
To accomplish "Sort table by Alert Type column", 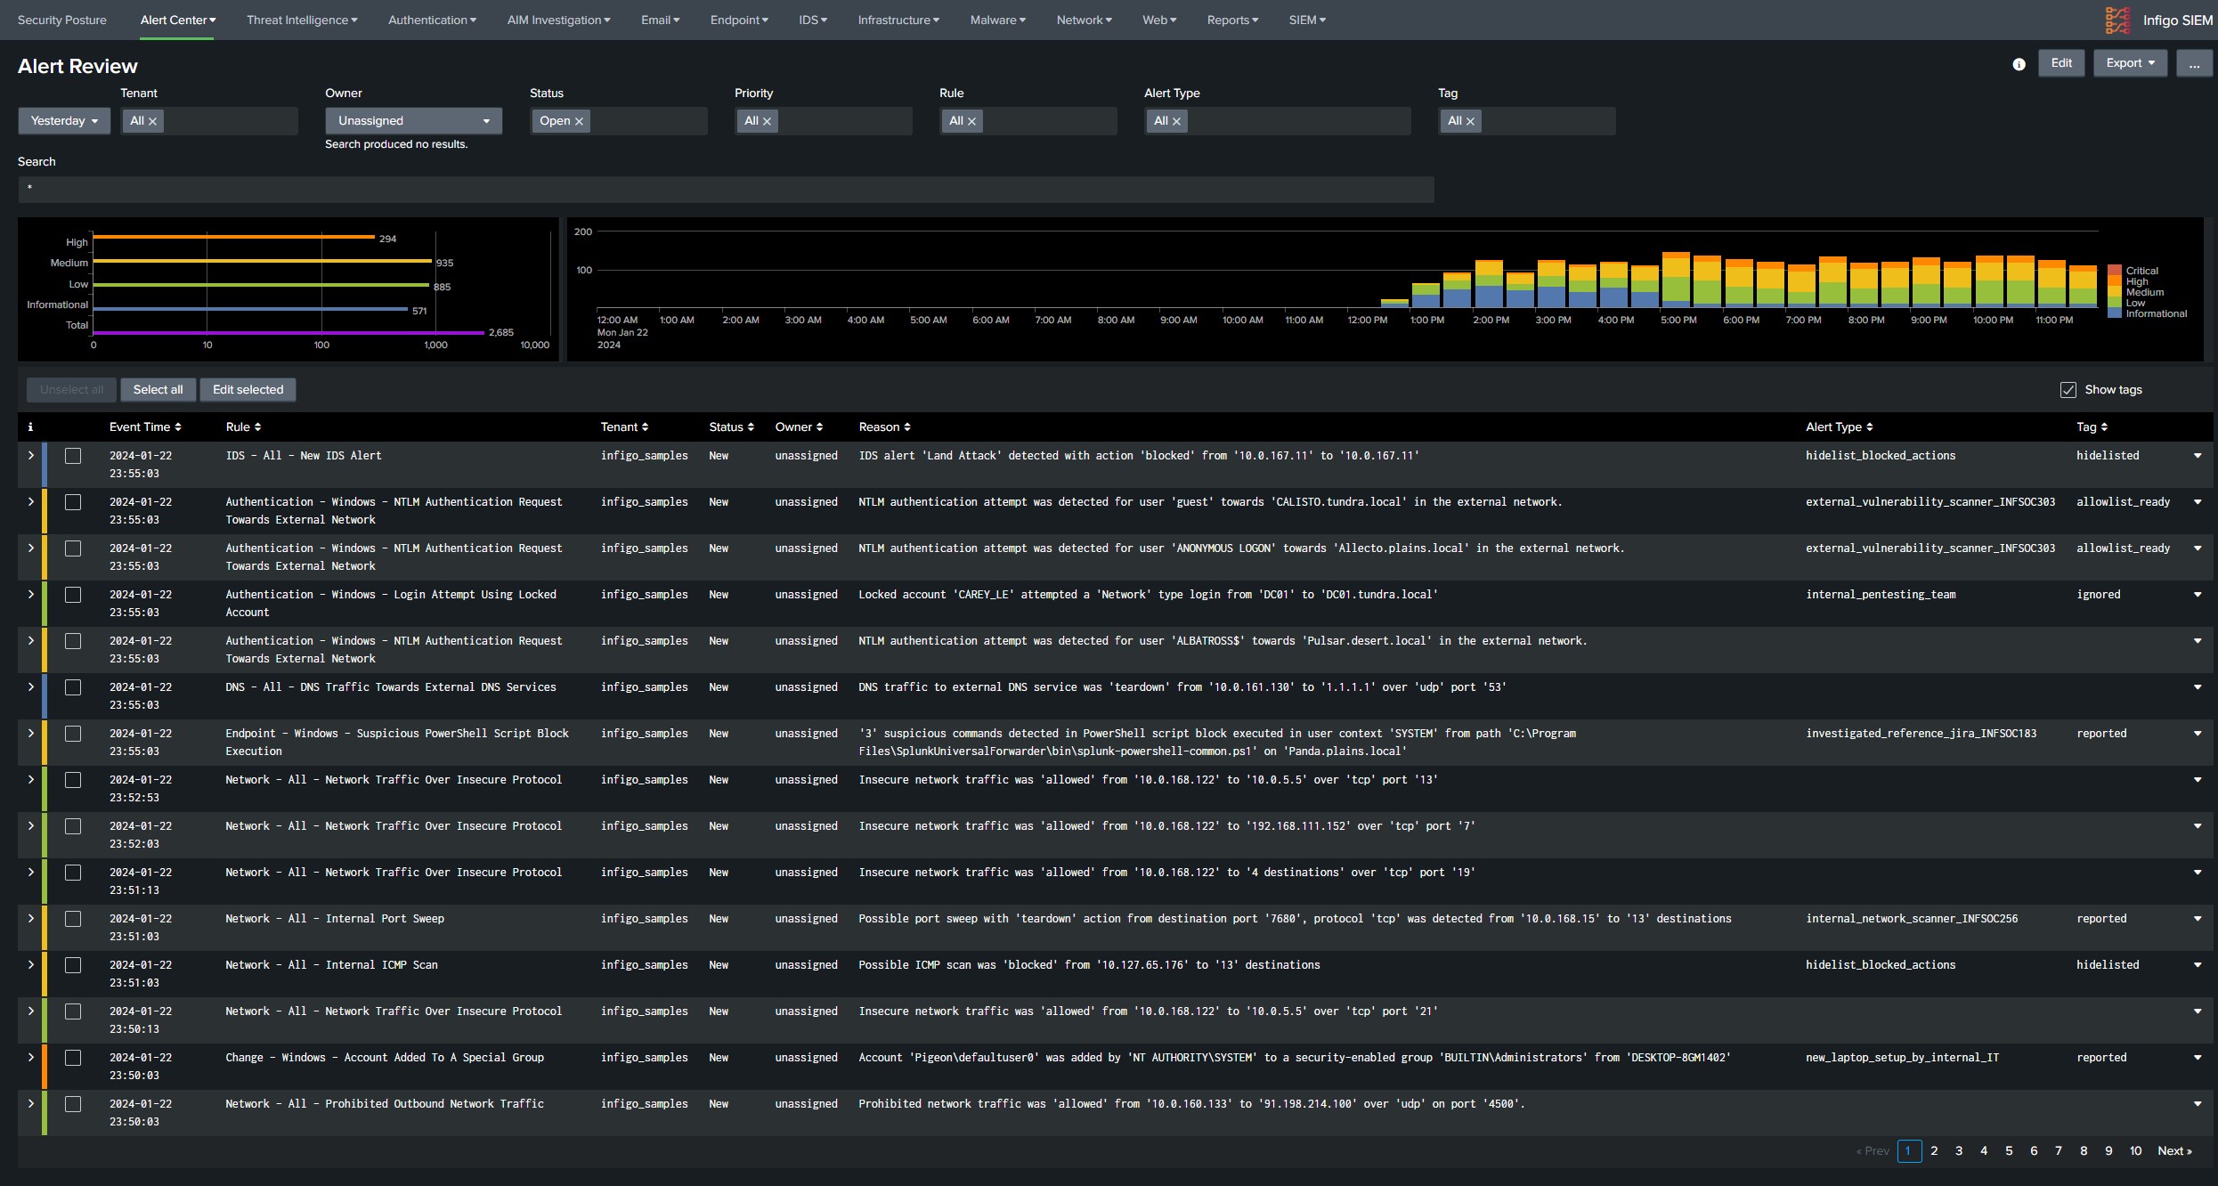I will pyautogui.click(x=1840, y=427).
